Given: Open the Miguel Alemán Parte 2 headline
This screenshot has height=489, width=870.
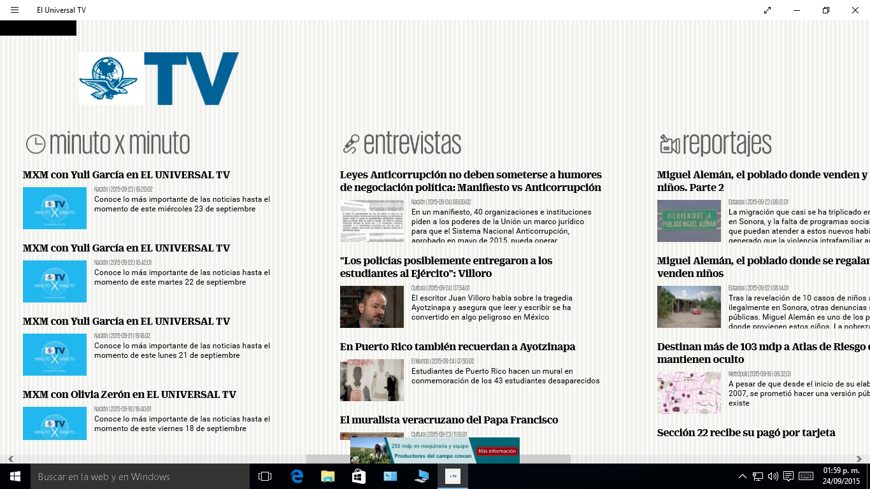Looking at the screenshot, I should click(x=763, y=181).
